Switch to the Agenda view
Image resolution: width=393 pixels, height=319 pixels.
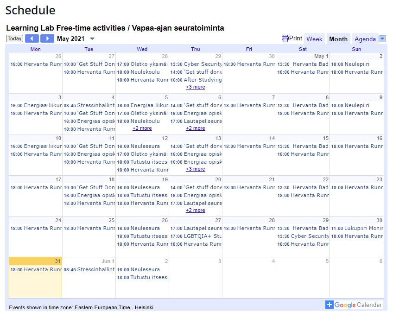[366, 39]
